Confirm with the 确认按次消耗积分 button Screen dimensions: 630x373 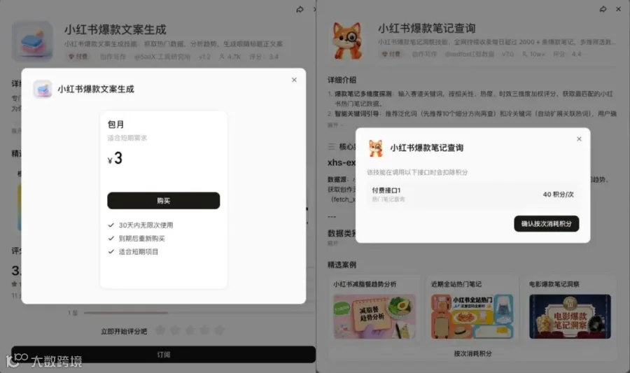click(547, 224)
